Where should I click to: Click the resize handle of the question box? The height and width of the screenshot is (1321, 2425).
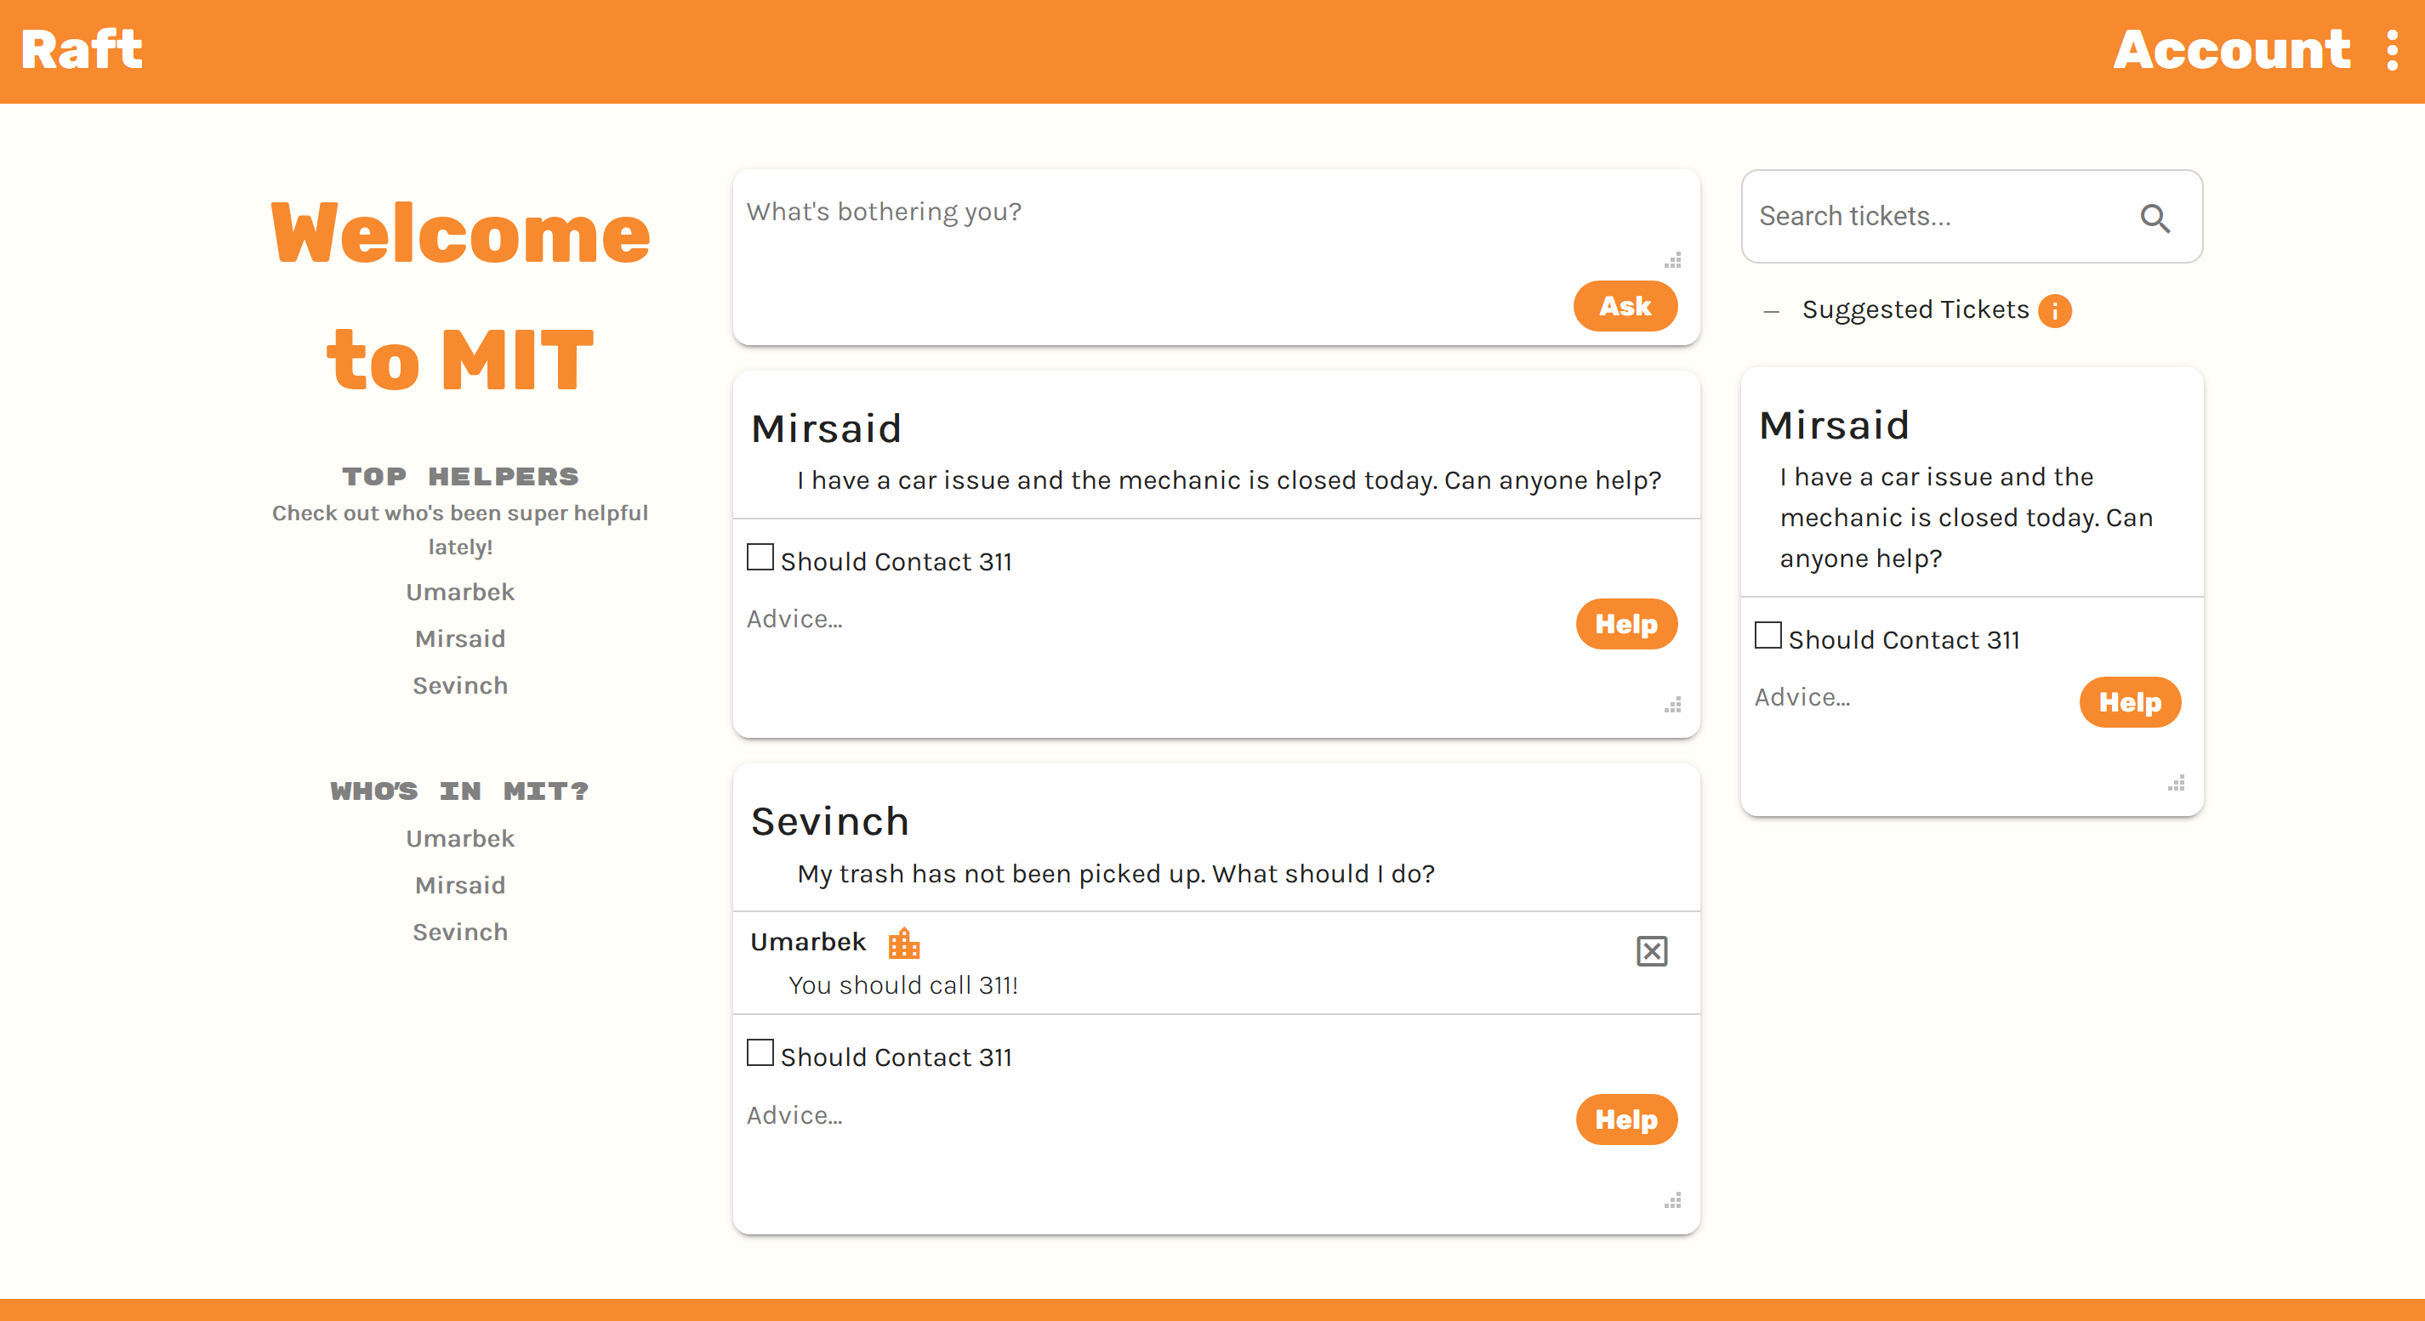point(1673,261)
